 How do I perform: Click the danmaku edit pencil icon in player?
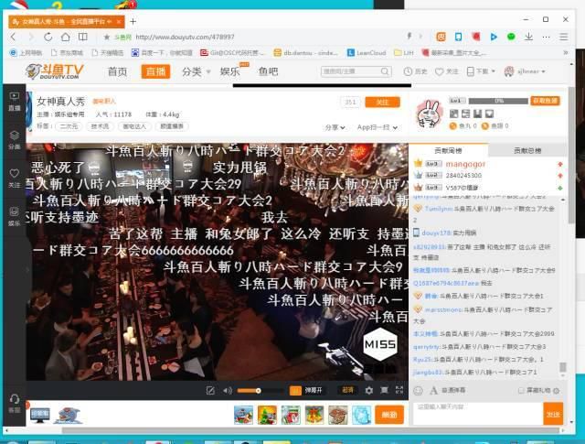click(210, 391)
